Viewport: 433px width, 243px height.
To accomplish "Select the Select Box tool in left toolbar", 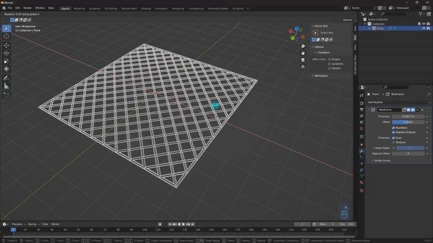I will pyautogui.click(x=6, y=28).
